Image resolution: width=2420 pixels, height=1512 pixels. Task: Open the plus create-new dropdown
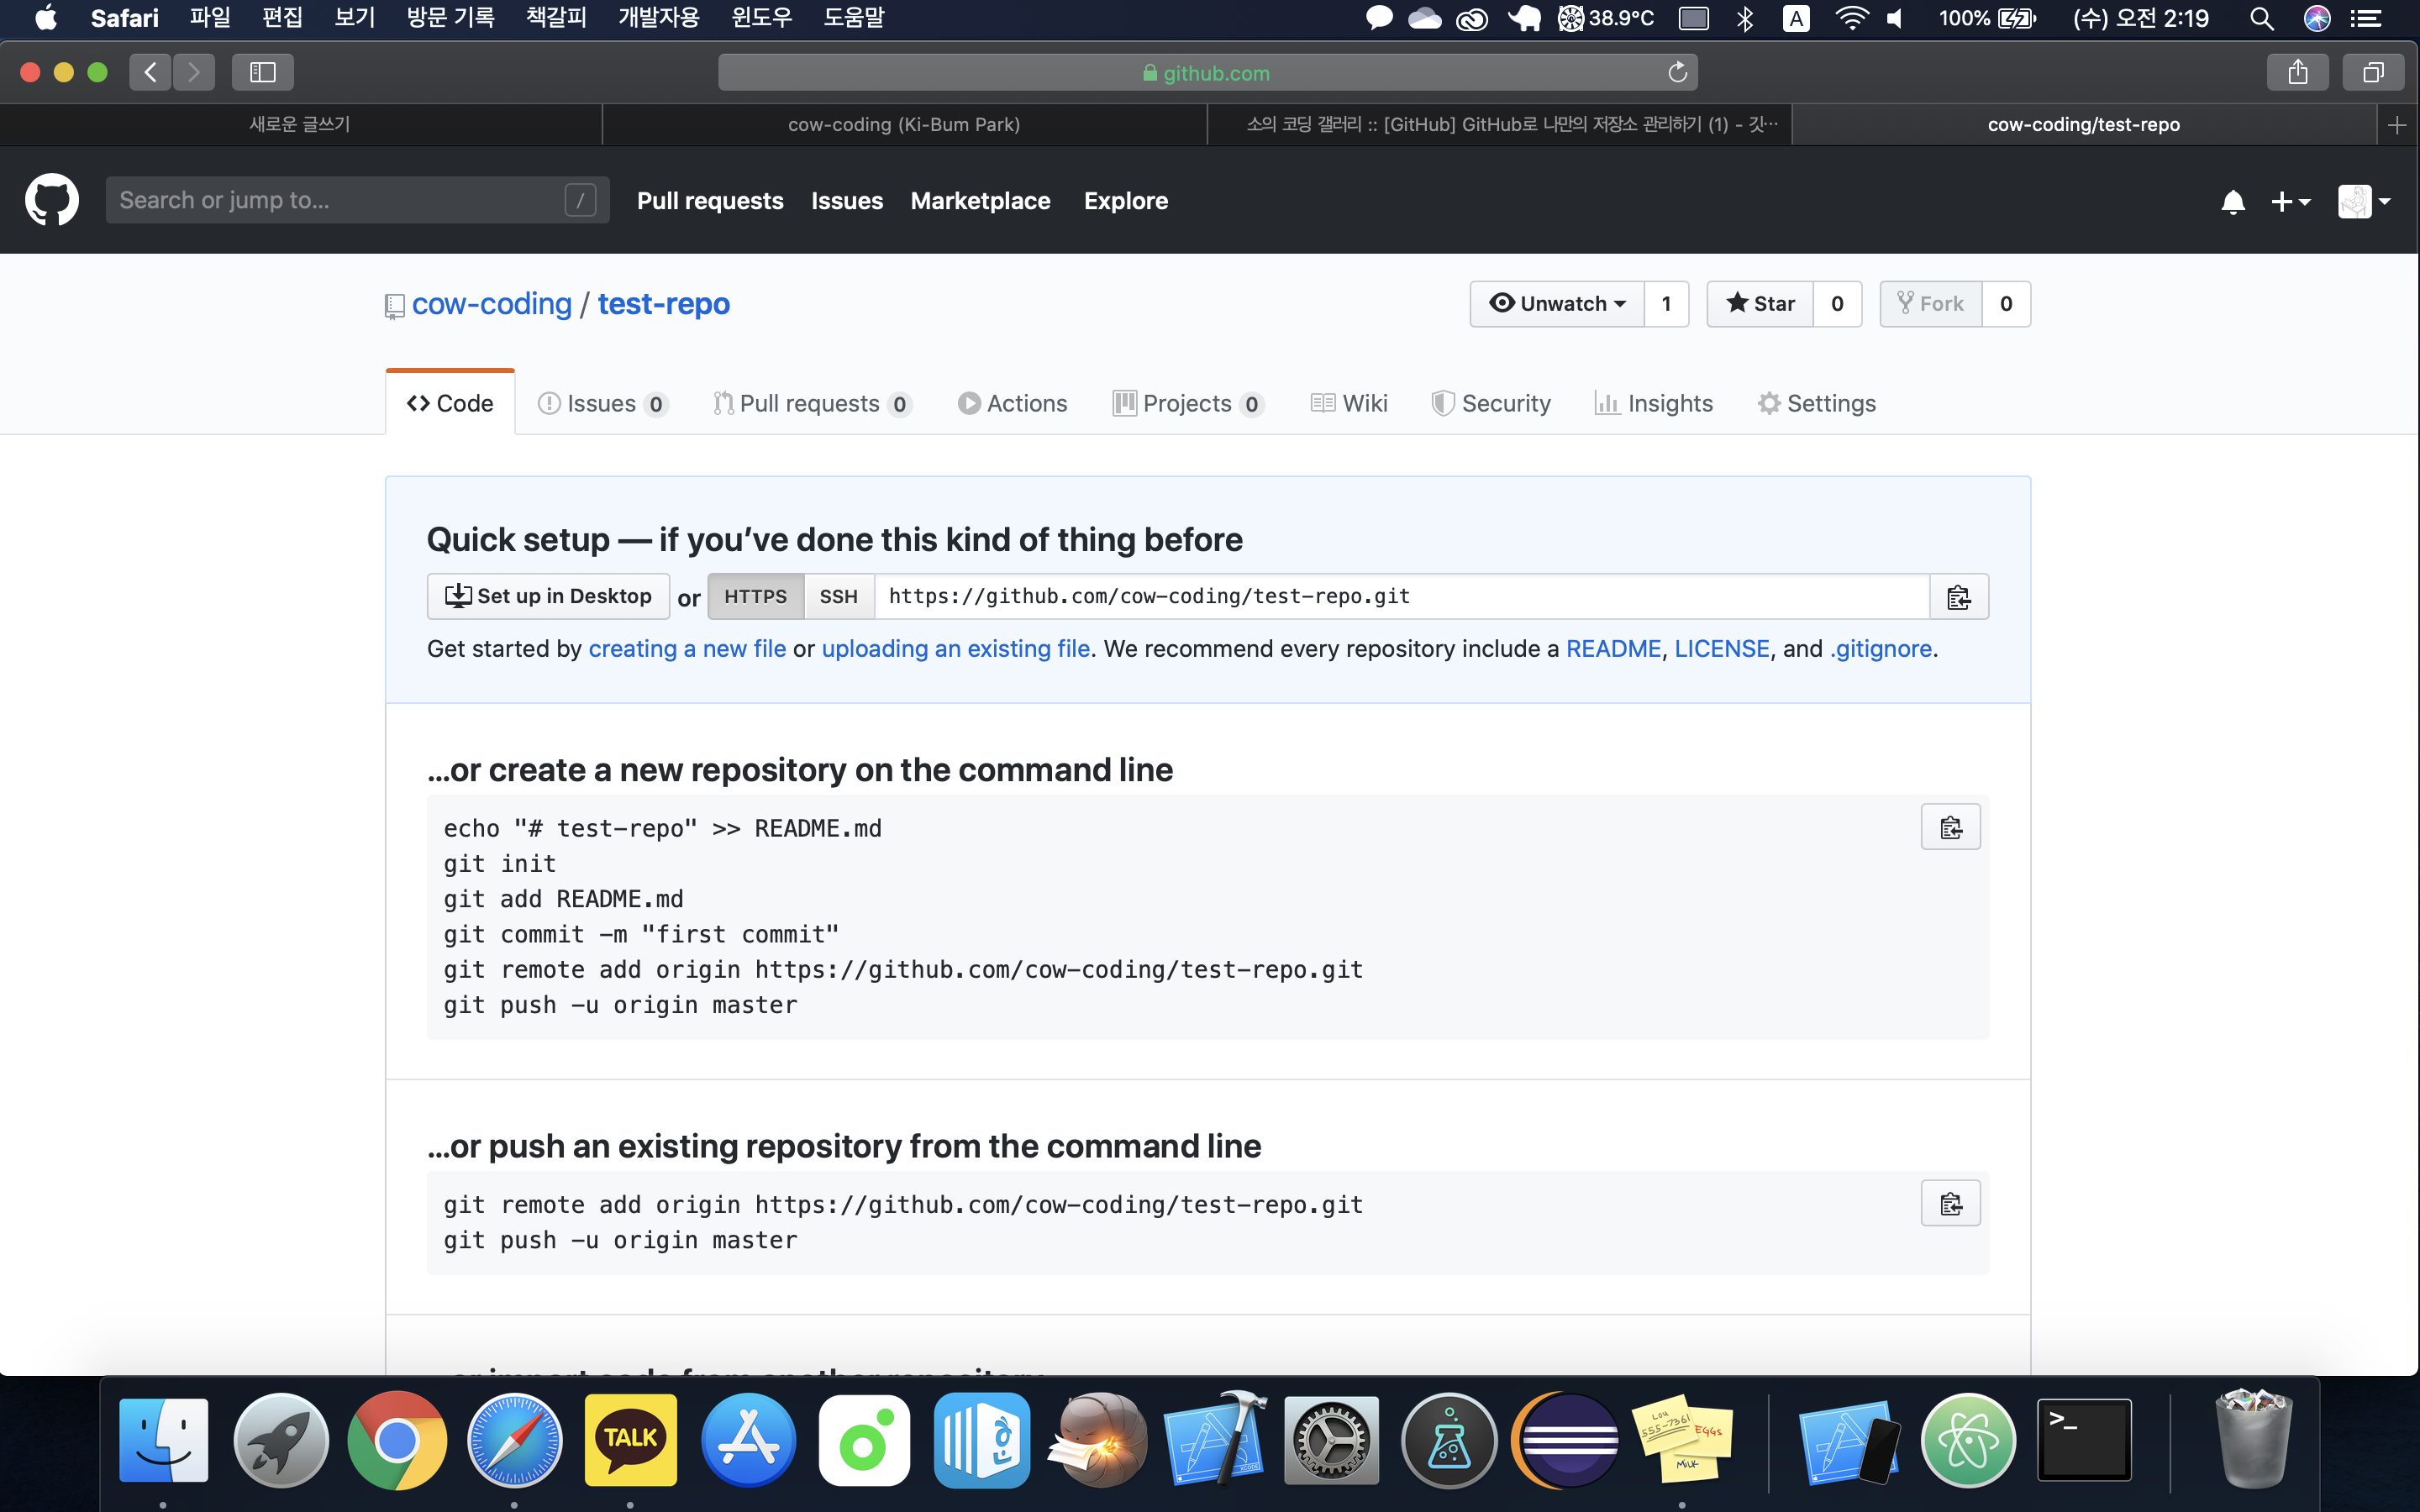(x=2290, y=202)
